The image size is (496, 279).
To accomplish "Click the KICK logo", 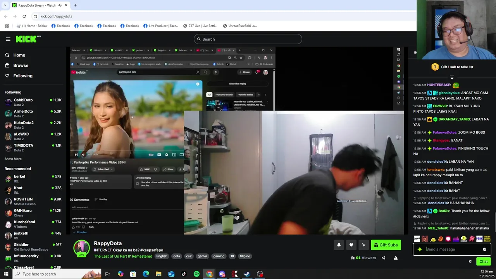I will point(28,39).
